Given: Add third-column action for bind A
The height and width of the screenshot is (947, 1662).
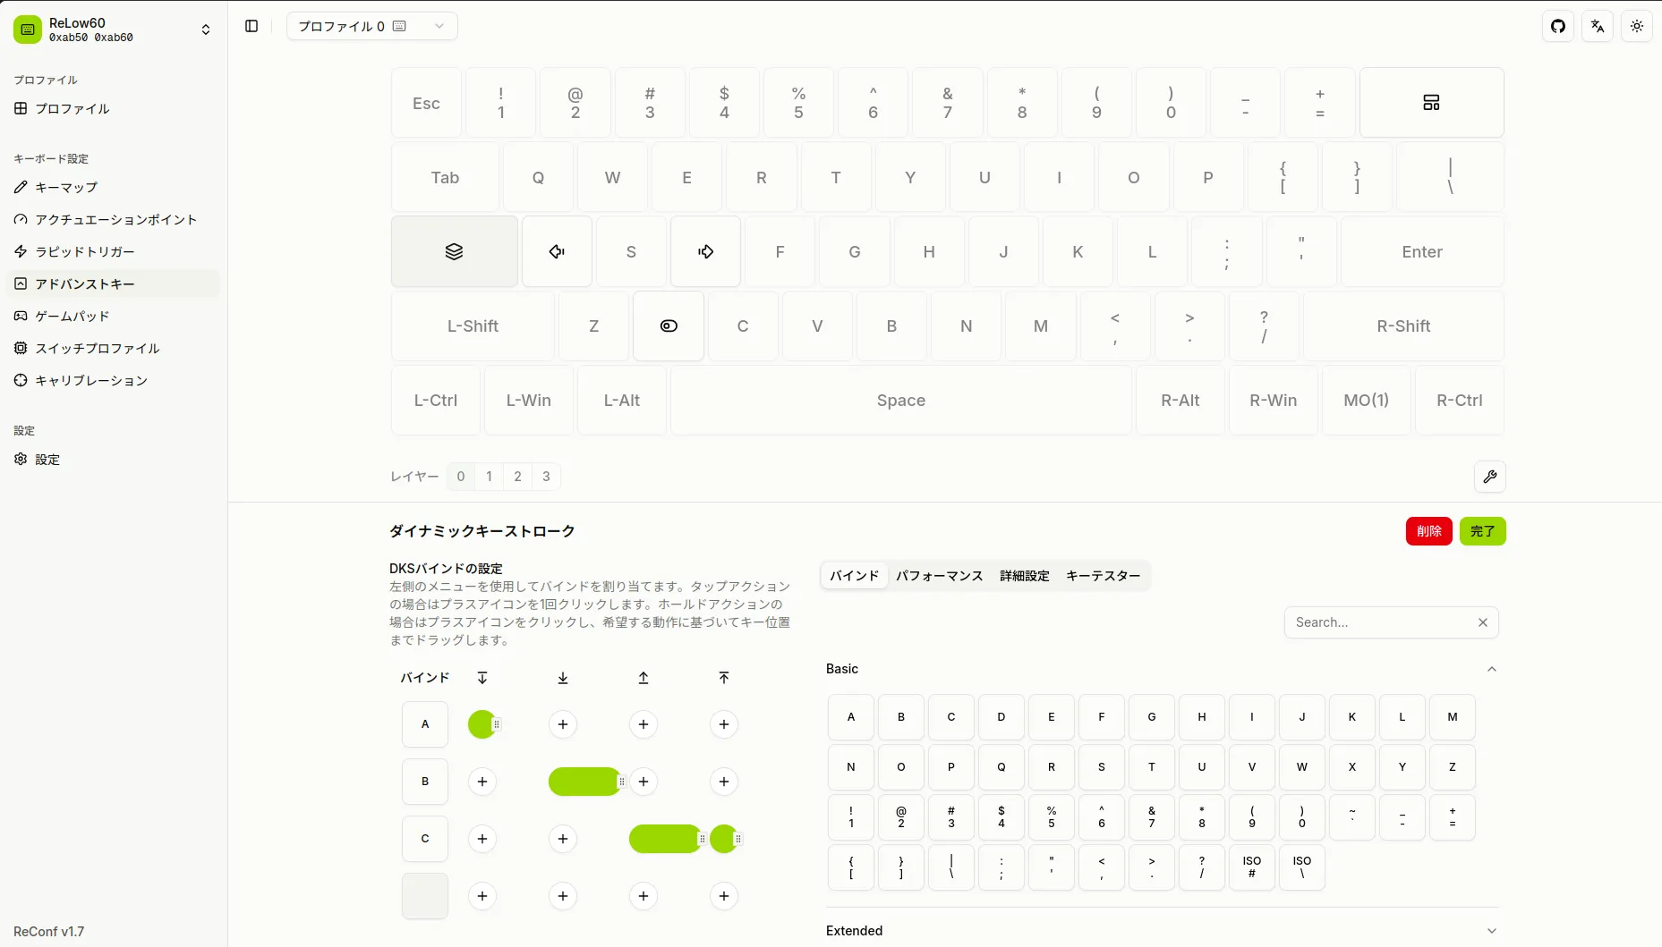Looking at the screenshot, I should (643, 724).
